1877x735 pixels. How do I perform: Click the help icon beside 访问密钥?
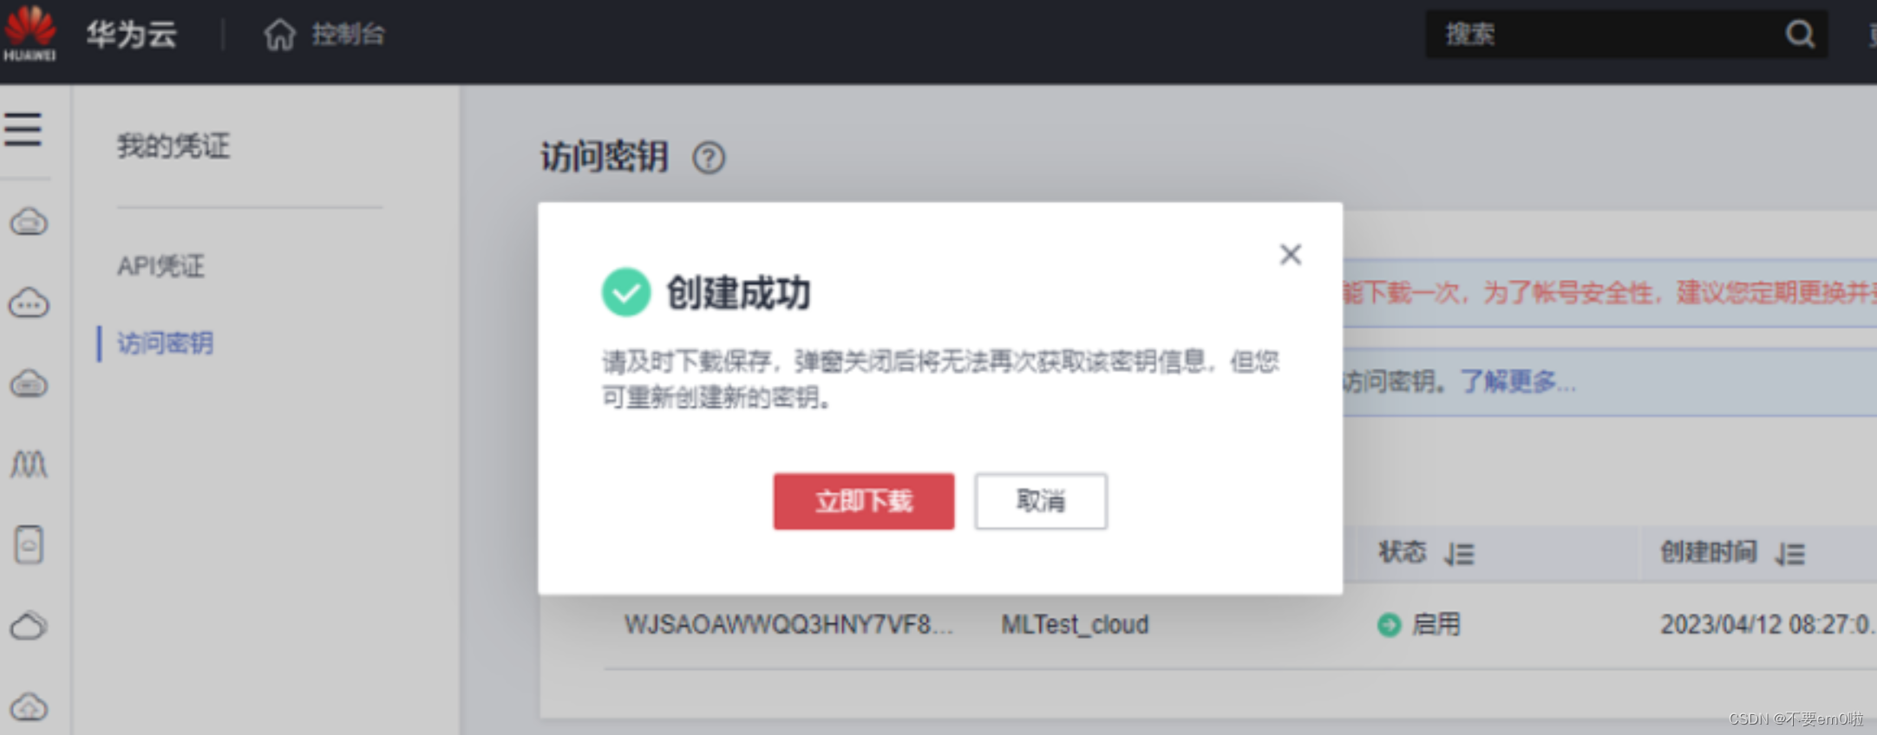[x=709, y=158]
